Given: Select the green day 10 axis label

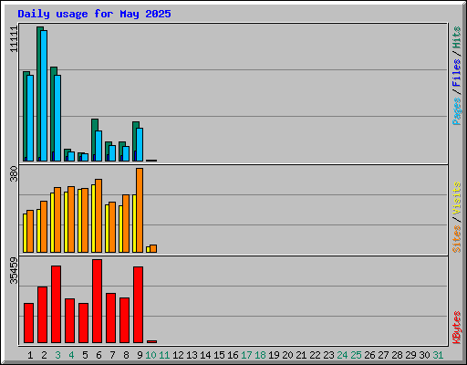Looking at the screenshot, I should pos(150,355).
